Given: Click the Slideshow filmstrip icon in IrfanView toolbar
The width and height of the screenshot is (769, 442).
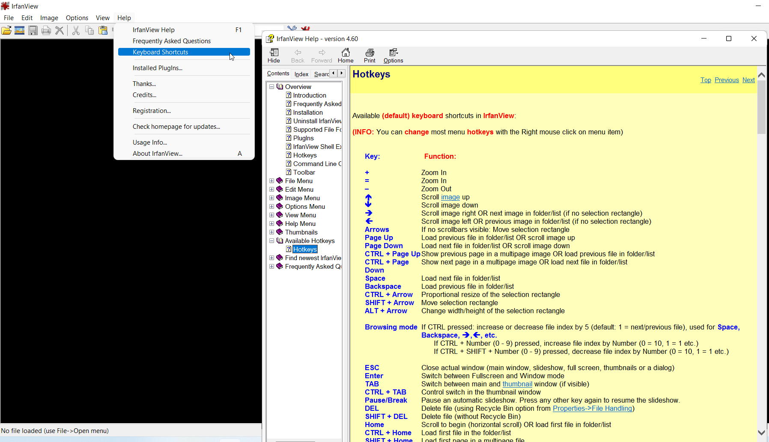Looking at the screenshot, I should pyautogui.click(x=20, y=30).
